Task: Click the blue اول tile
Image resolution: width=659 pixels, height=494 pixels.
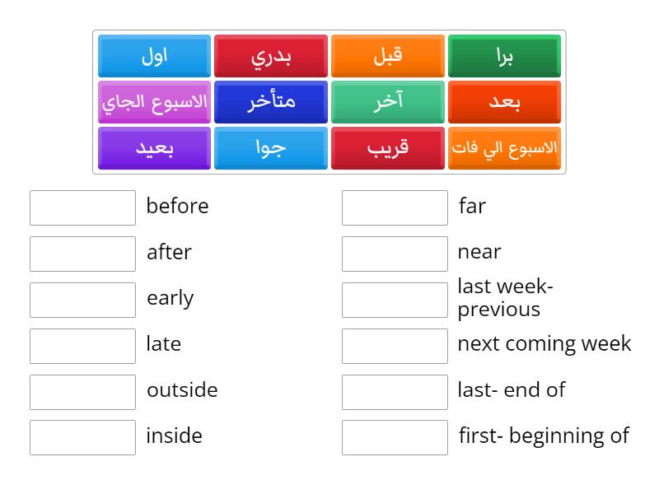Action: click(154, 56)
